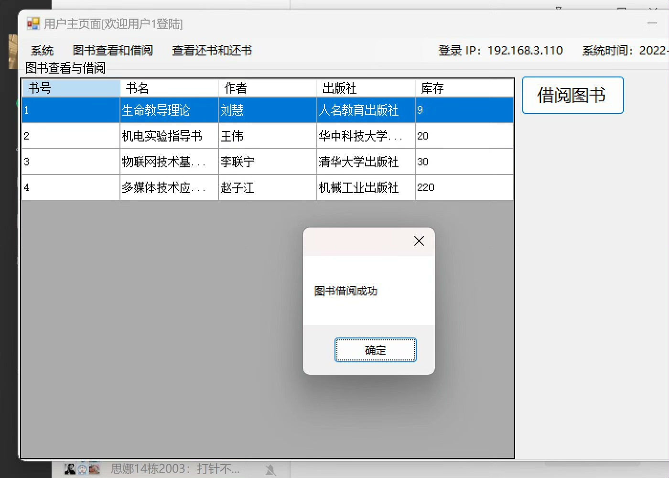Close the 图书借阅成功 message dialog
This screenshot has width=669, height=478.
pos(419,241)
